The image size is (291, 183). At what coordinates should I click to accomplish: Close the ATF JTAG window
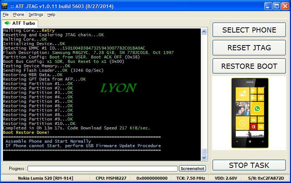[x=285, y=6]
